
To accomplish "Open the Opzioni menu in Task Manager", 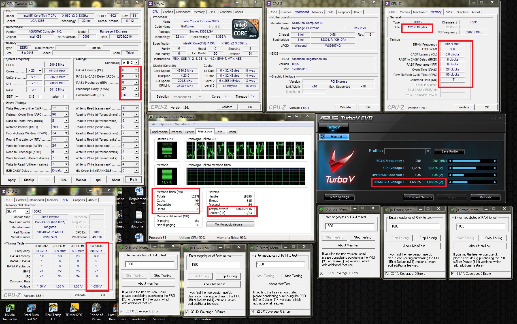I will point(165,124).
